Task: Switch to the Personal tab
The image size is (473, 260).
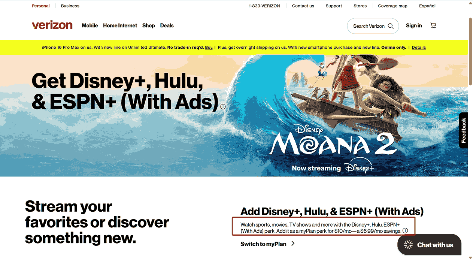Action: (x=41, y=6)
